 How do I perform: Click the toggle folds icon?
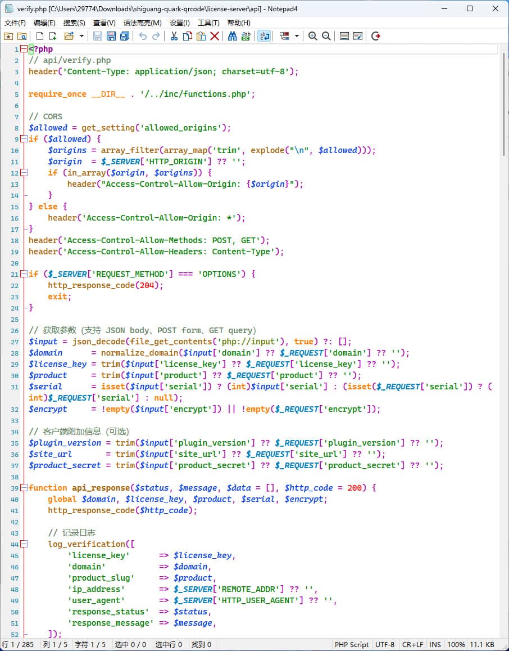(284, 36)
